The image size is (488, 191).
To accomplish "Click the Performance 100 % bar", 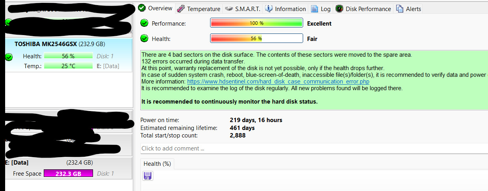I will (x=256, y=23).
